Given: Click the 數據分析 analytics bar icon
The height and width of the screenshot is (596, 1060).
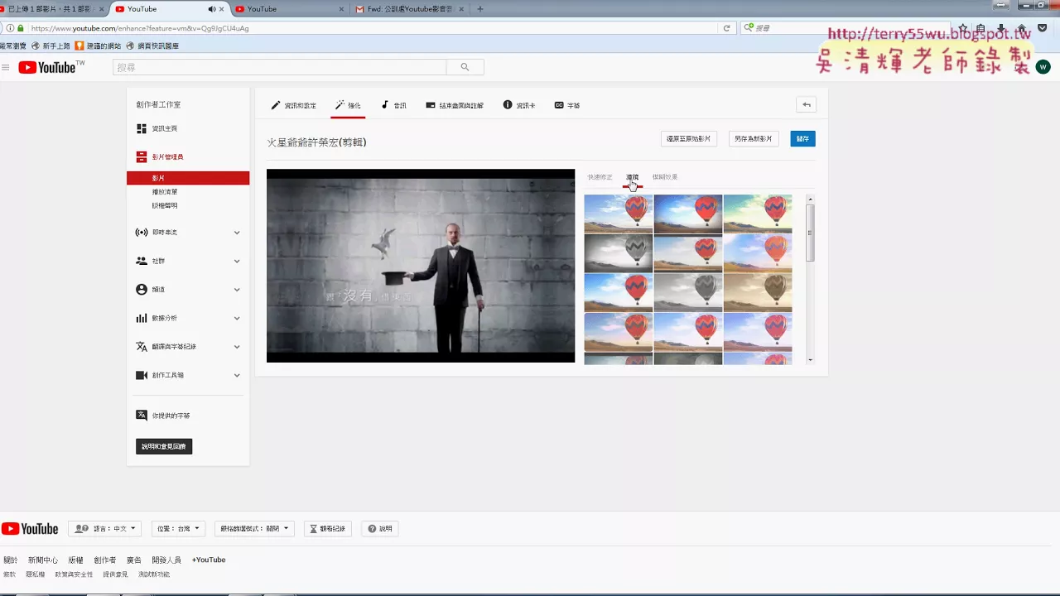Looking at the screenshot, I should (x=142, y=318).
